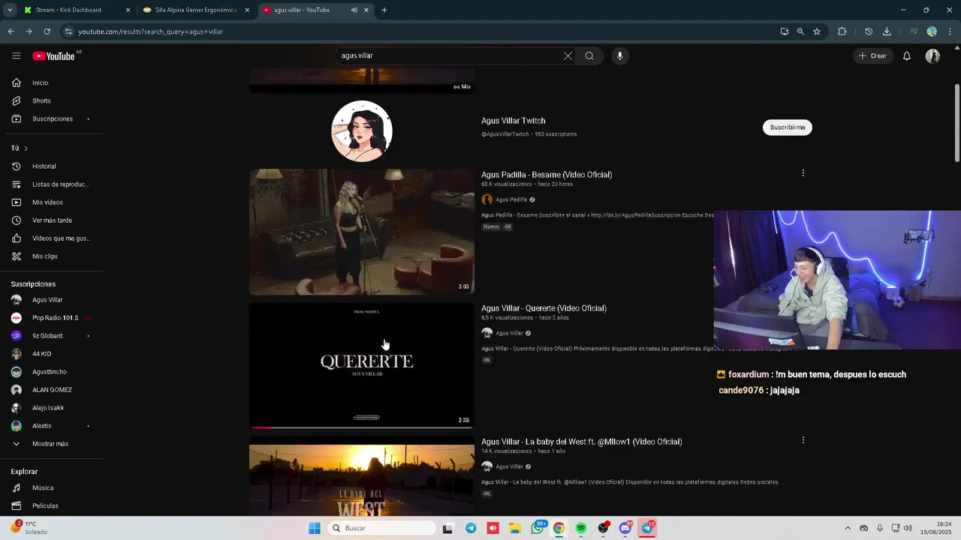Open Chrome downloads icon
This screenshot has width=961, height=540.
click(x=887, y=31)
